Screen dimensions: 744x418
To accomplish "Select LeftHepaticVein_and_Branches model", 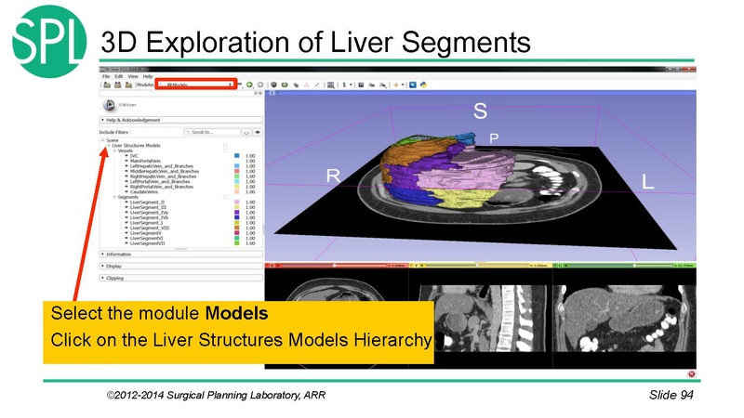I will (162, 166).
